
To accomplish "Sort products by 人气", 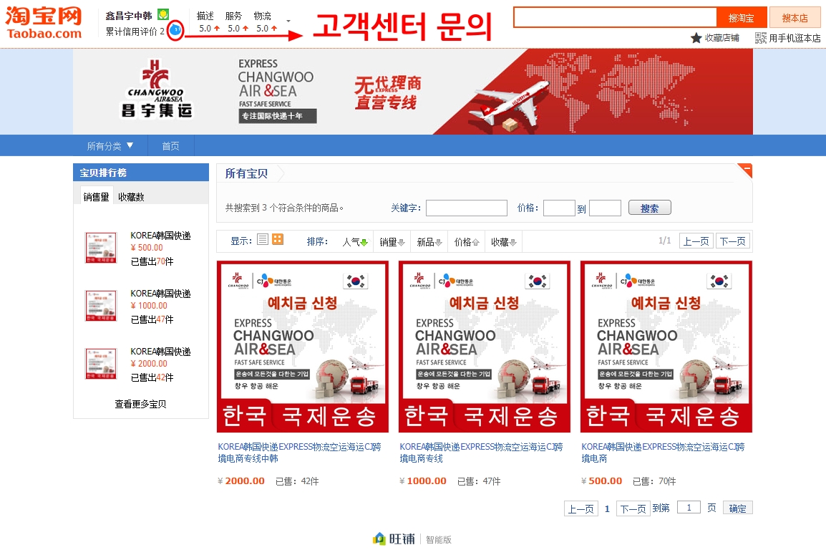I will point(354,242).
